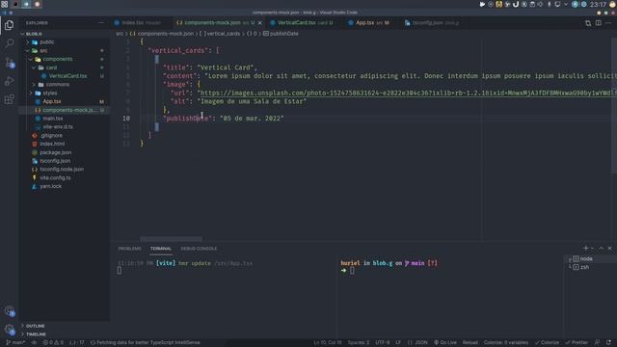Open the Manage settings gear
Viewport: 617px width, 347px height.
[9, 330]
